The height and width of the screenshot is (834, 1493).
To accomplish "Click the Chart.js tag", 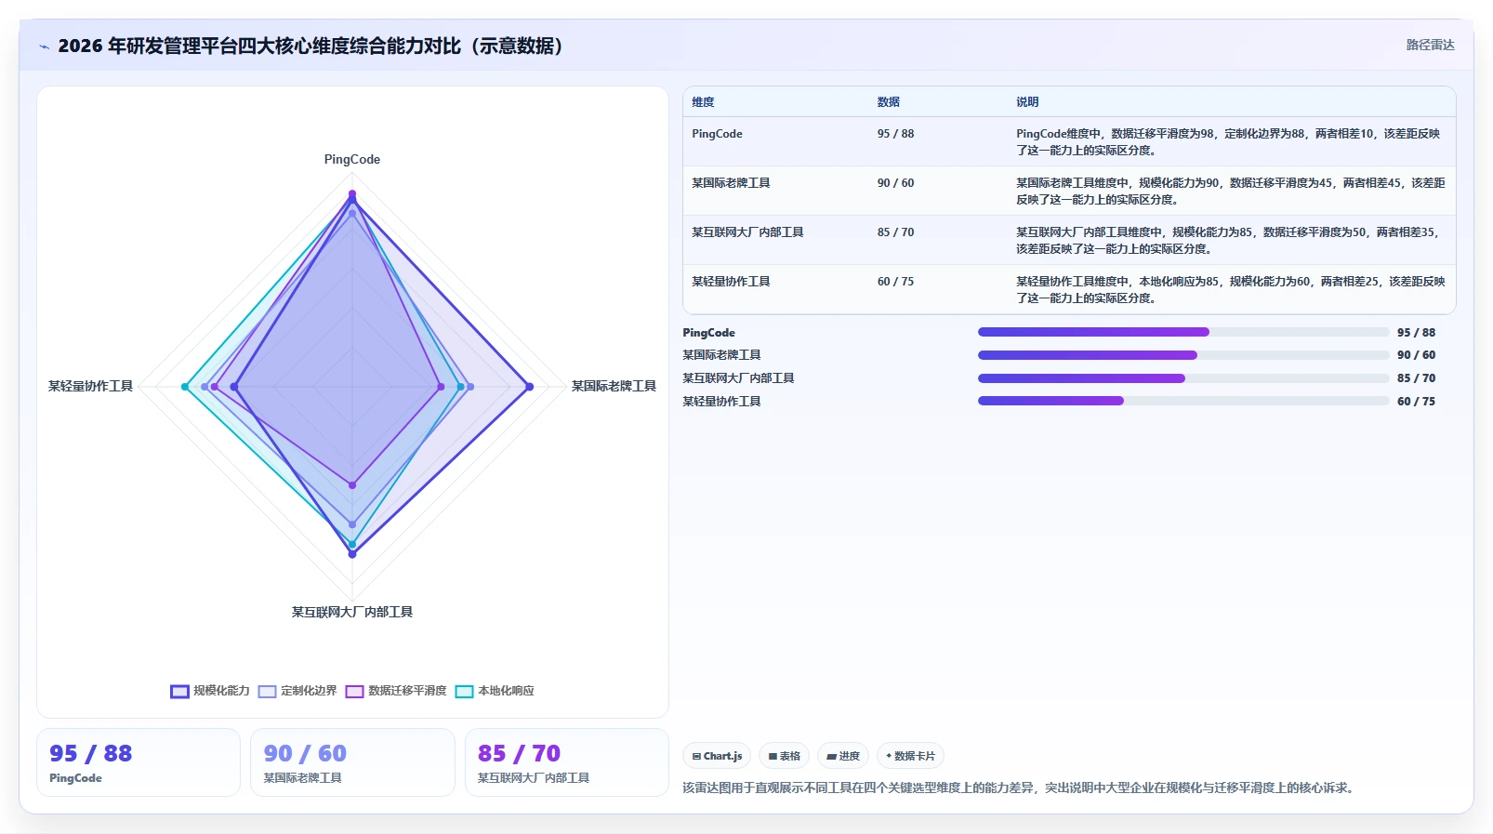I will pyautogui.click(x=717, y=756).
